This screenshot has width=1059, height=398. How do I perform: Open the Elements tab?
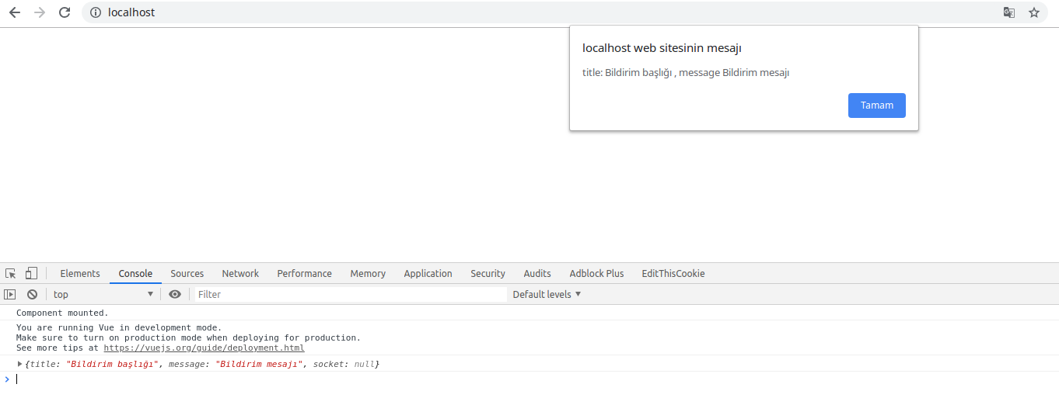[x=80, y=273]
